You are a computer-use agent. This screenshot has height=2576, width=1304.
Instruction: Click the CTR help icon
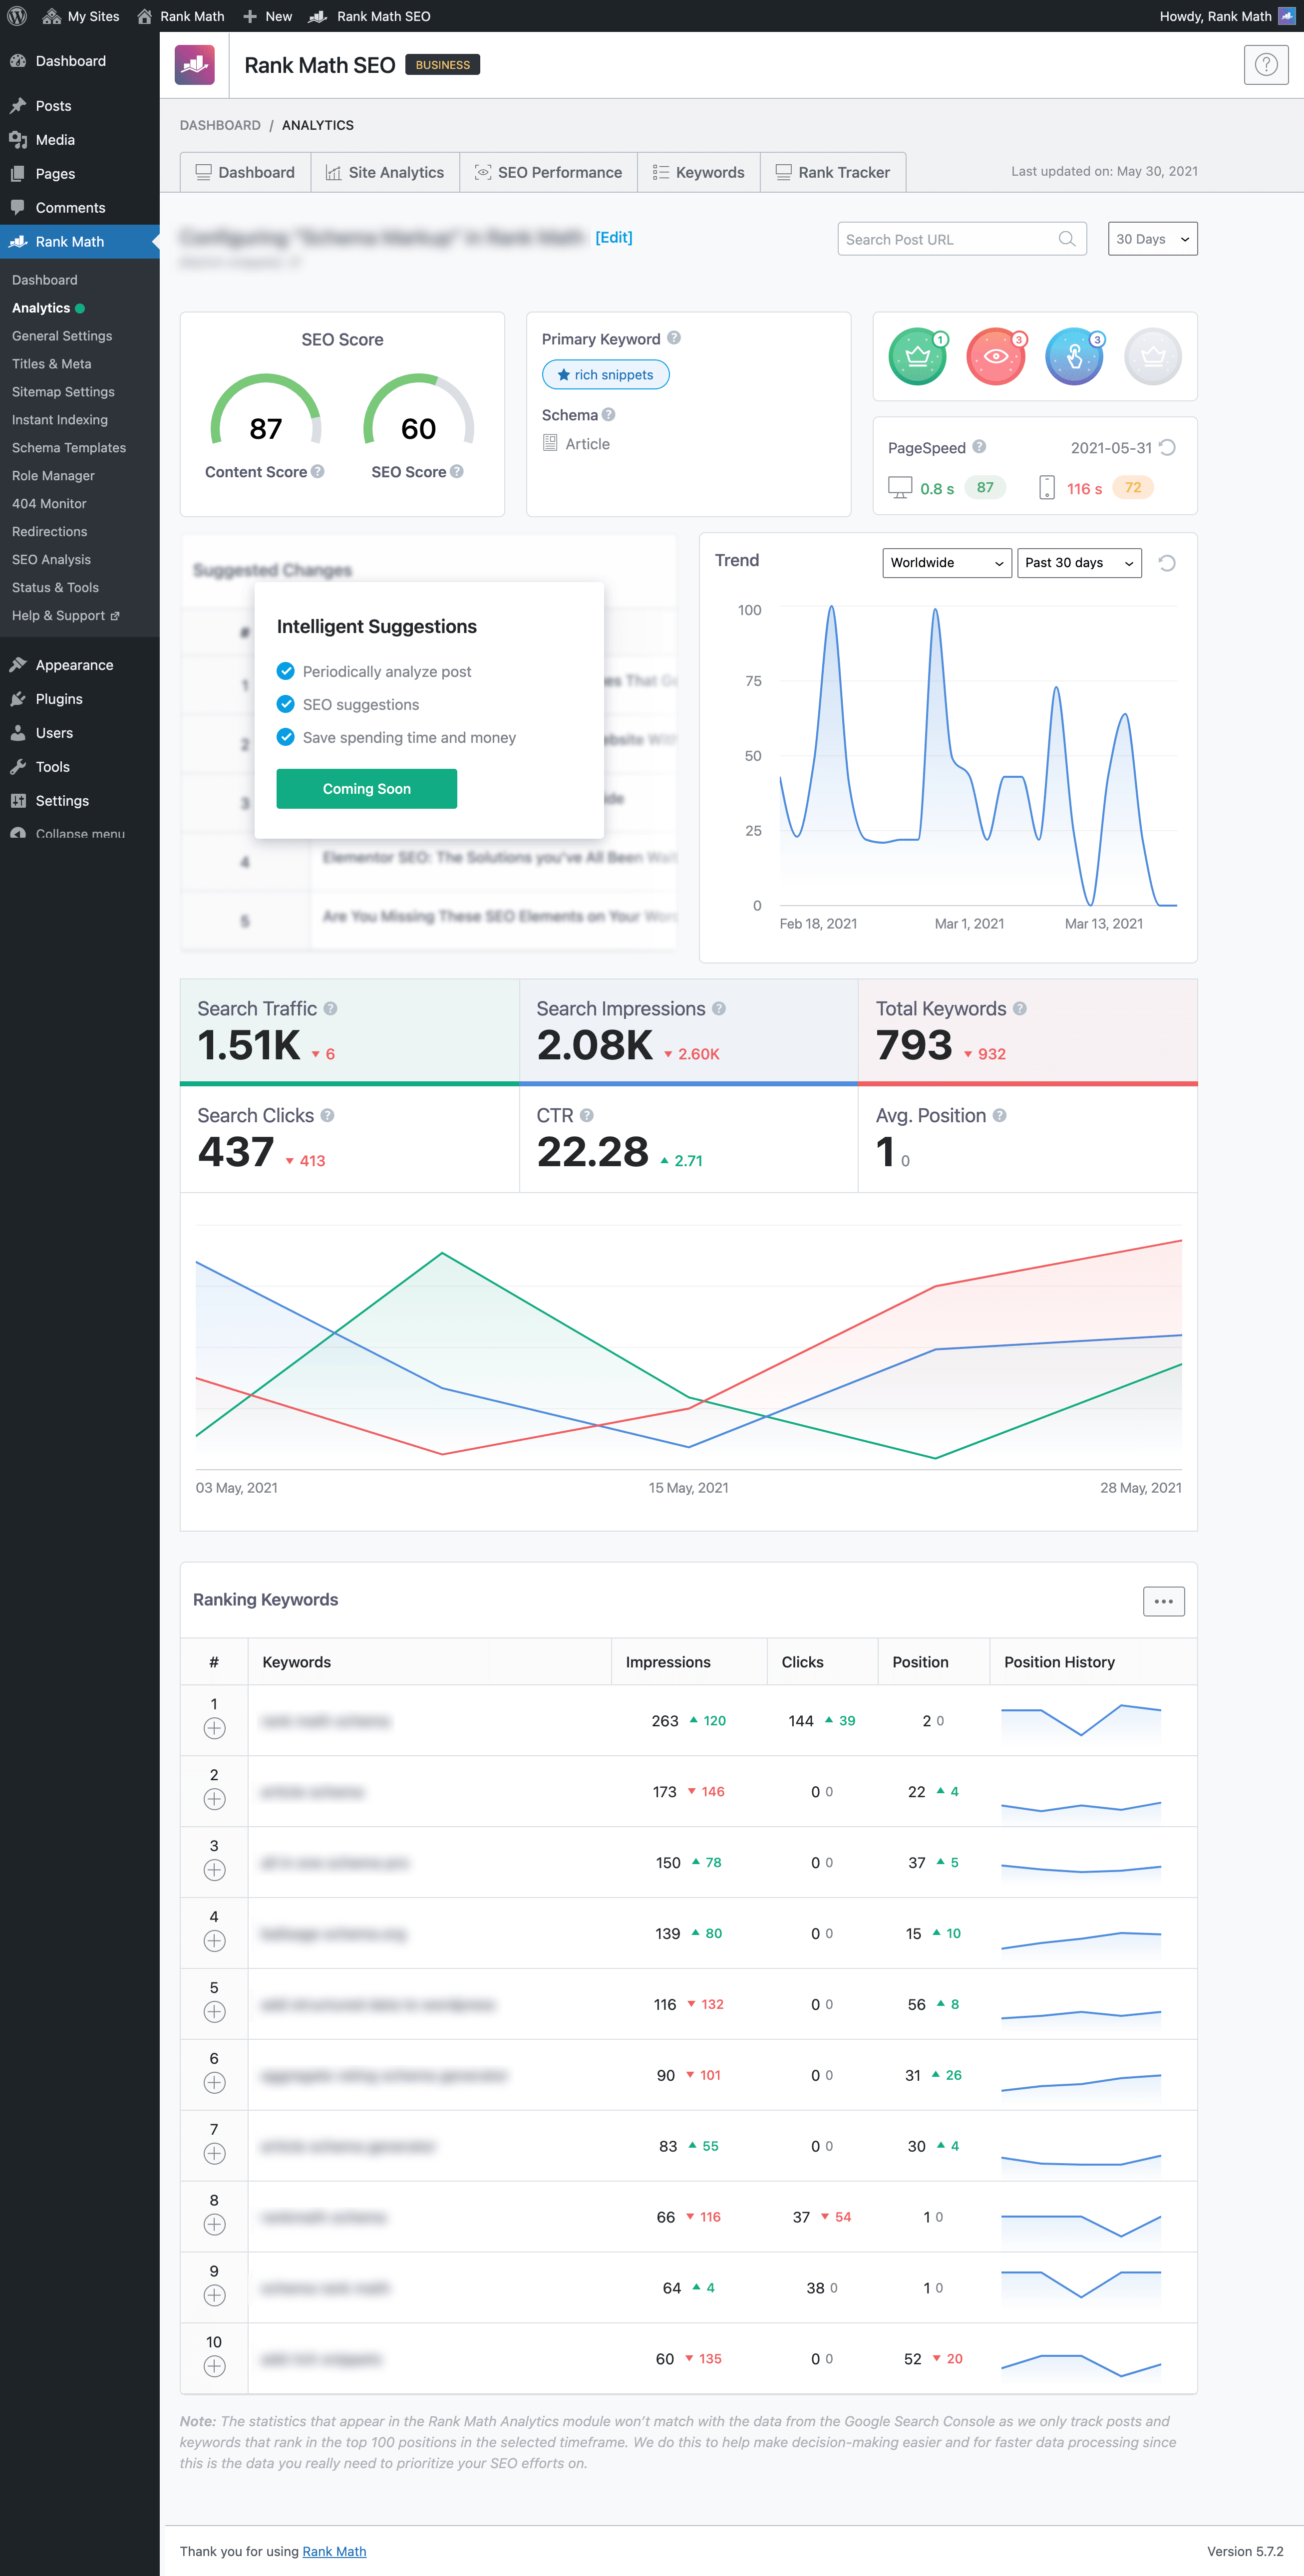click(x=587, y=1116)
